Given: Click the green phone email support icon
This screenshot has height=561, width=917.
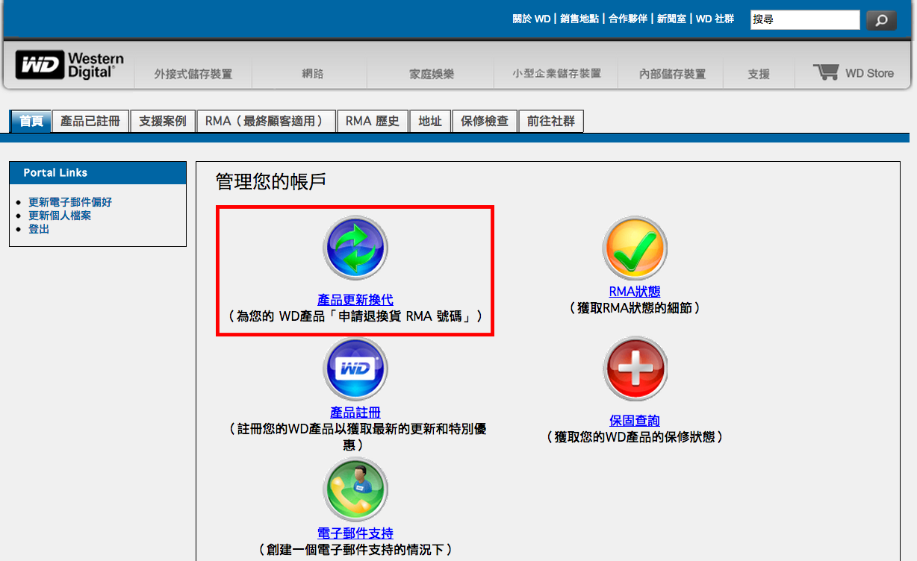Looking at the screenshot, I should pos(355,489).
